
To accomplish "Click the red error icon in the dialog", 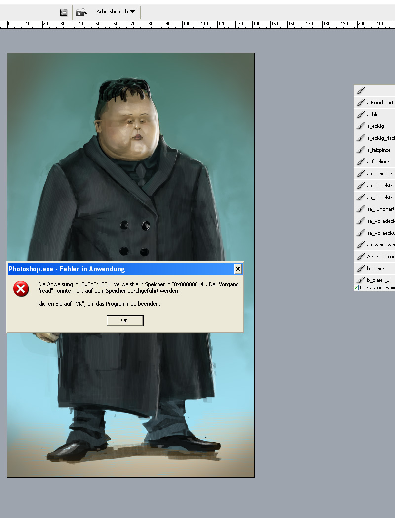I will point(21,289).
